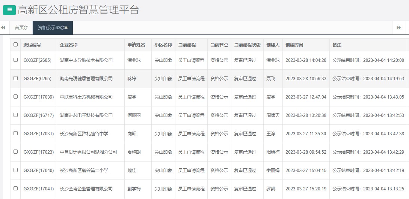This screenshot has height=199, width=409.
Task: Click creation time 2023-03-27 12:47:04
Action: (306, 97)
